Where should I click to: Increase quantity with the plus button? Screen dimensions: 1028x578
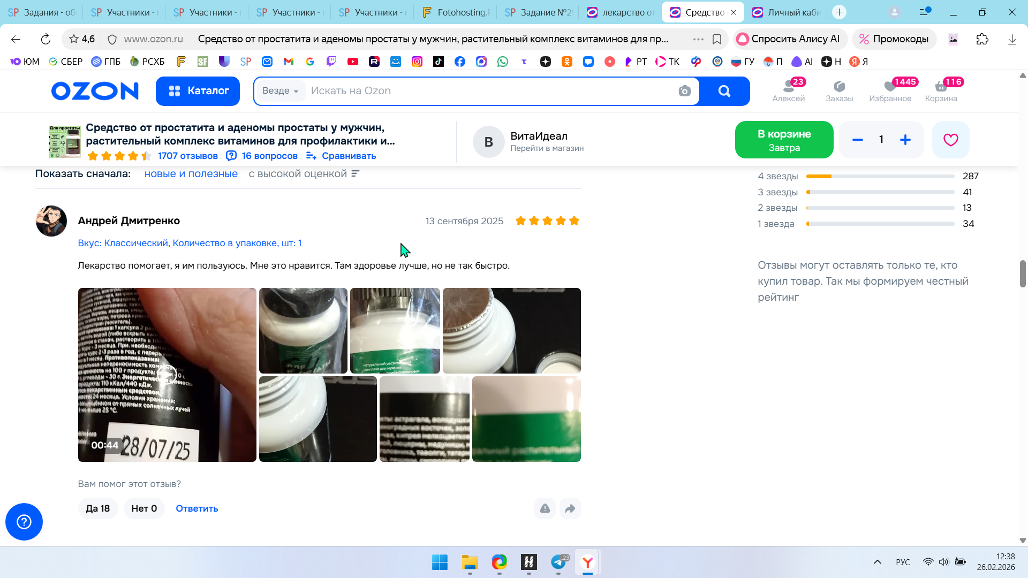coord(905,140)
